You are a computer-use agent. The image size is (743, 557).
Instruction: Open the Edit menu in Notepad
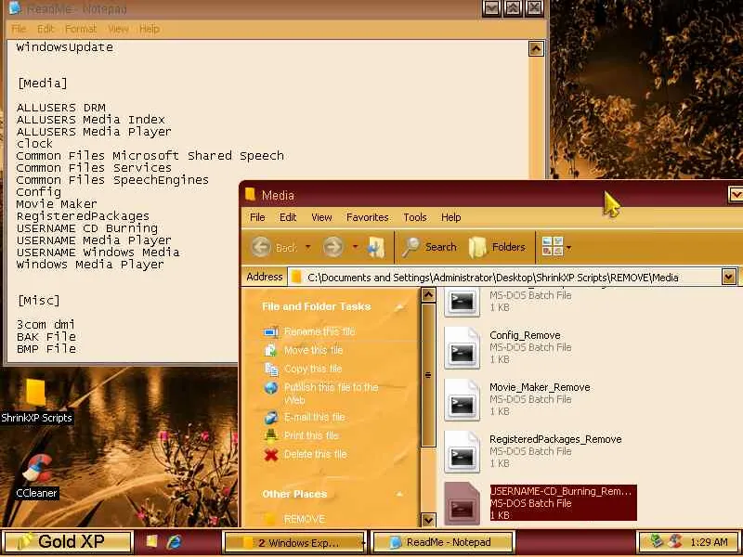coord(46,29)
